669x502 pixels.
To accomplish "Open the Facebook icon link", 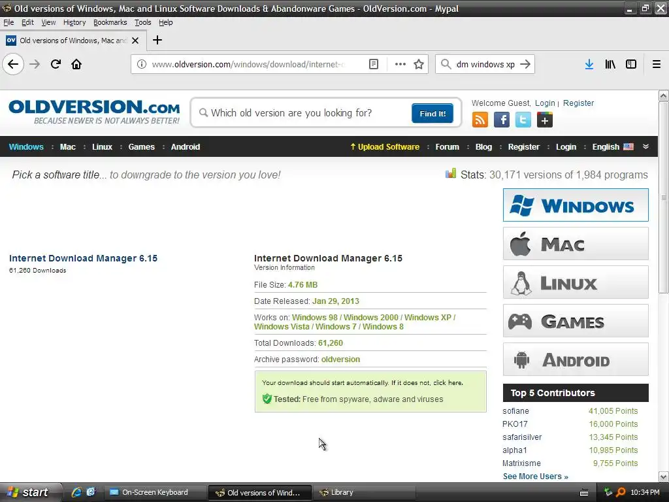I will coord(502,120).
